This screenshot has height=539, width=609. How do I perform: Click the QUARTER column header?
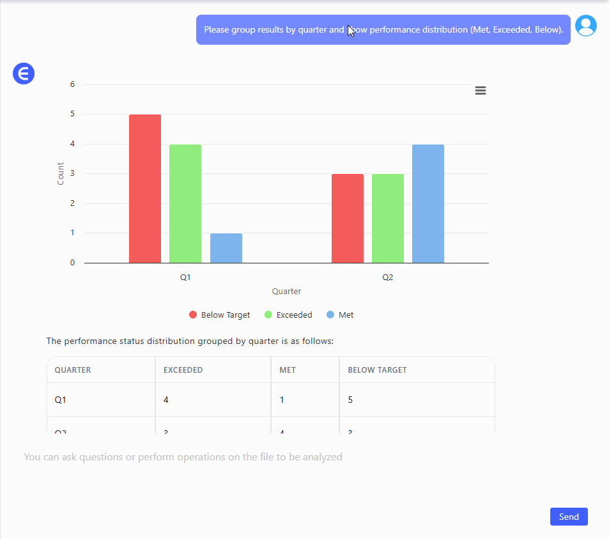[x=73, y=370]
